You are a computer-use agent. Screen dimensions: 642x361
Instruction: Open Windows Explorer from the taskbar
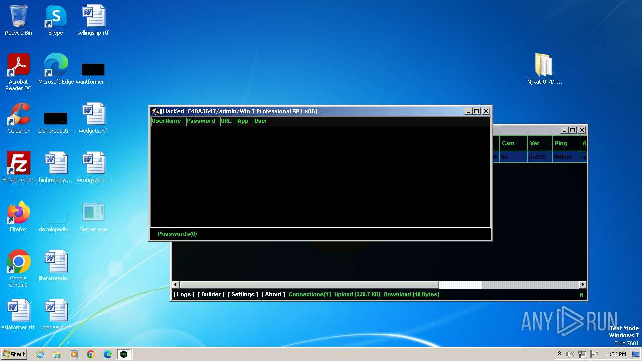coord(57,354)
